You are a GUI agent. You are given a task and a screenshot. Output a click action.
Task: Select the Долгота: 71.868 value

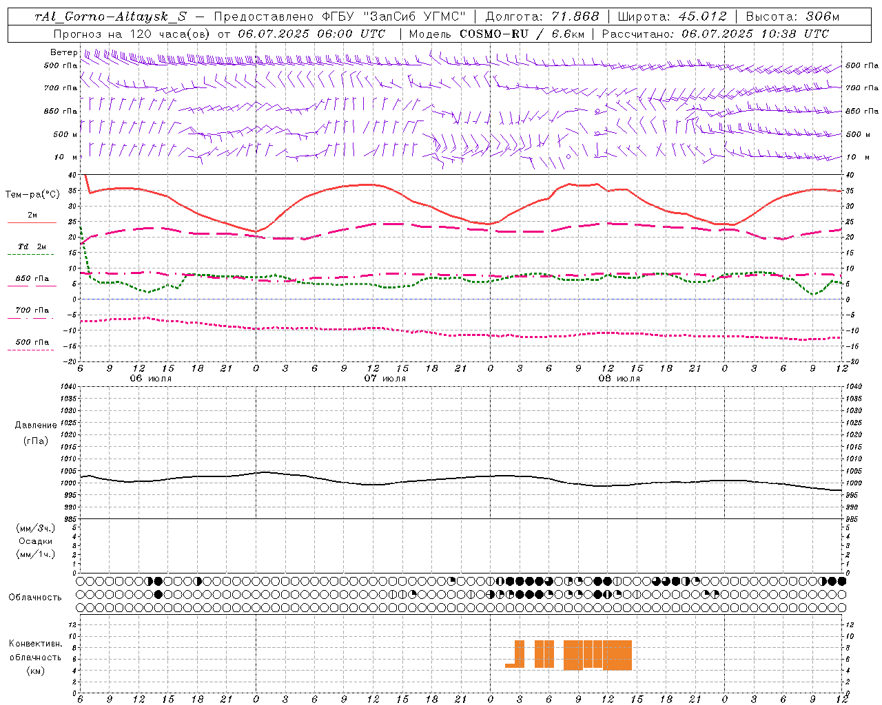(542, 17)
